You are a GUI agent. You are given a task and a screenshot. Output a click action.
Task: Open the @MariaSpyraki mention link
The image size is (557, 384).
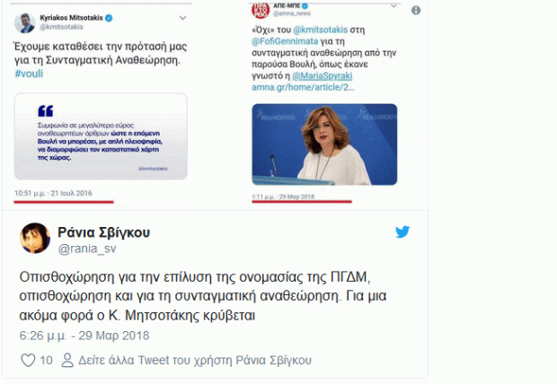(x=323, y=76)
